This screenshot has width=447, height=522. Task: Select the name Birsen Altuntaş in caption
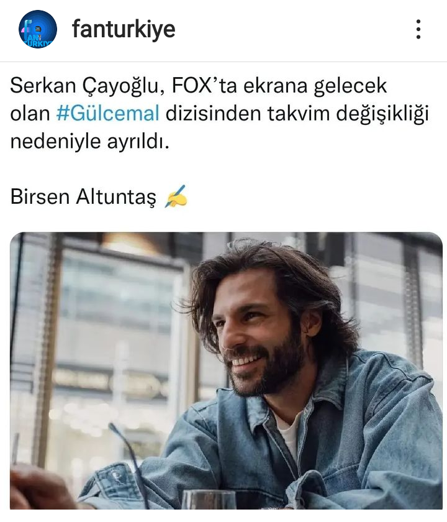tap(83, 196)
